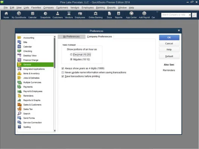Select Spelling preferences category
This screenshot has height=149, width=199.
[x=35, y=127]
